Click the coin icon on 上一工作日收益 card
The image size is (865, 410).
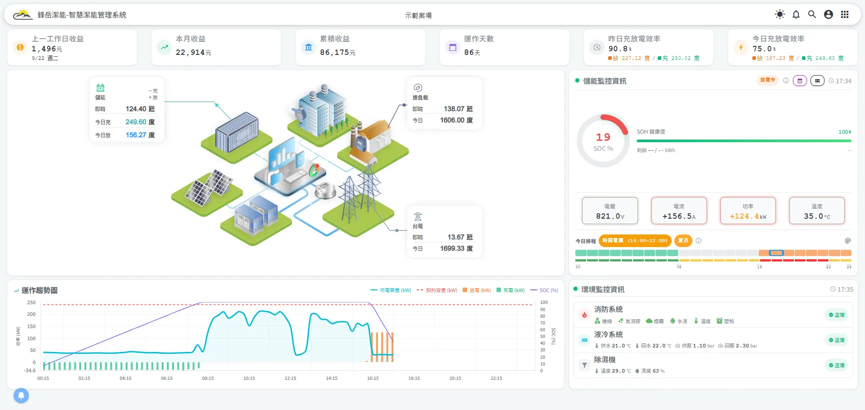pyautogui.click(x=20, y=47)
